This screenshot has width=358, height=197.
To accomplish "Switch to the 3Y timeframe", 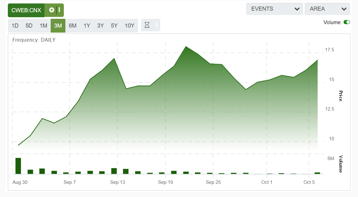I will [100, 25].
